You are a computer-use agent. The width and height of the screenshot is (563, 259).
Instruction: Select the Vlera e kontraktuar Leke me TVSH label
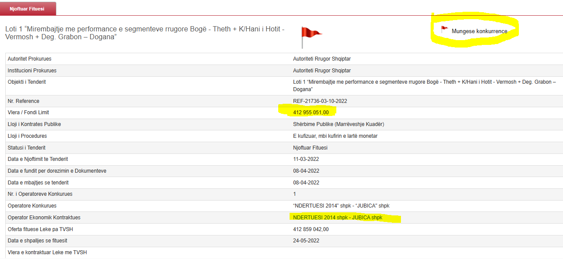[47, 252]
